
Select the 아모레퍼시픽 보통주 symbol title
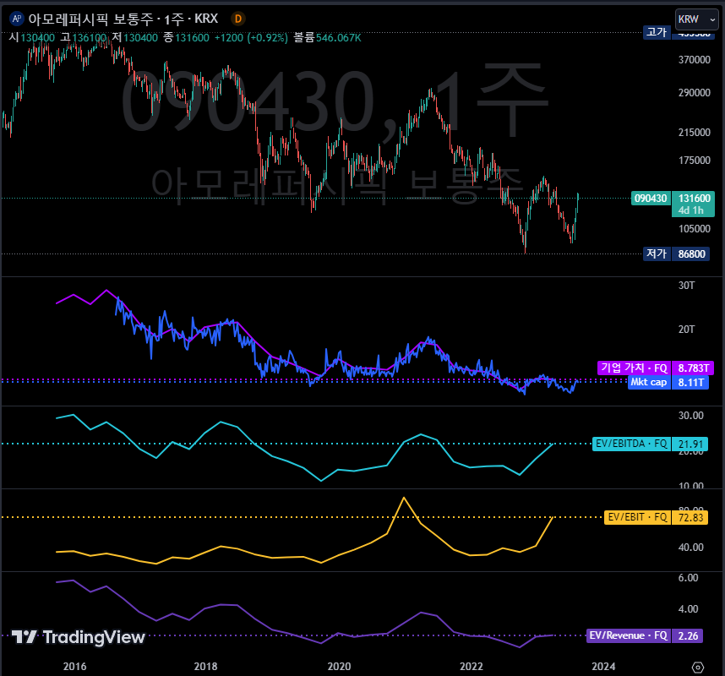tap(90, 19)
